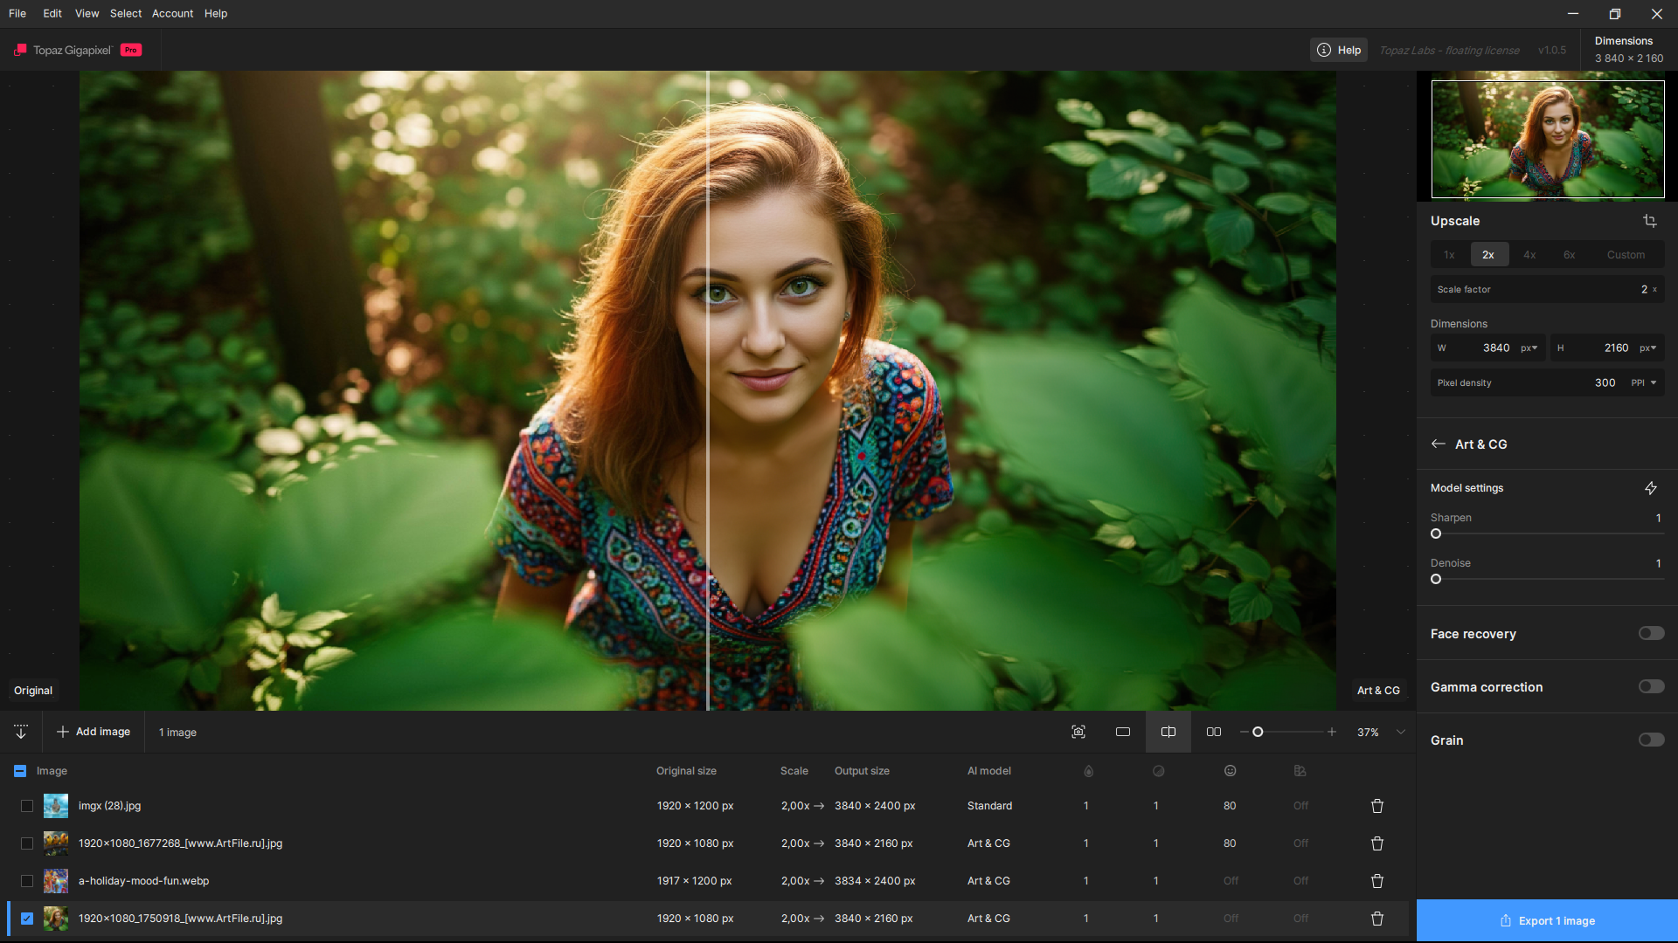Go back using the Art & CG arrow
The image size is (1678, 943).
(1438, 444)
